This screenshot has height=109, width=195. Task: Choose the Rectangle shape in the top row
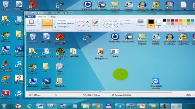click(x=114, y=21)
